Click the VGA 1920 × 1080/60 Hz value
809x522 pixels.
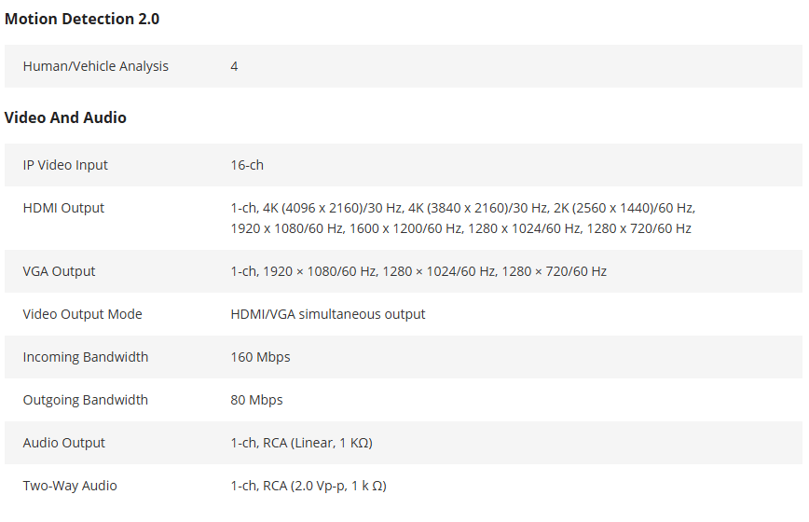point(320,271)
